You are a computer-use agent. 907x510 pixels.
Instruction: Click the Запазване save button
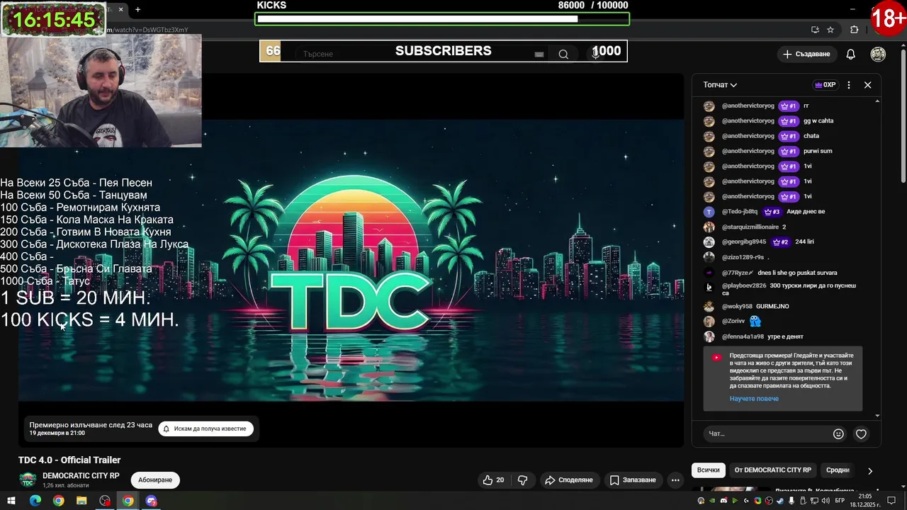[x=633, y=480]
